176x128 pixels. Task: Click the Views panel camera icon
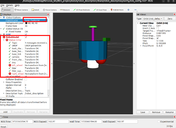[138, 14]
